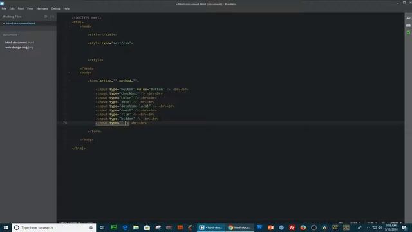Image resolution: width=412 pixels, height=232 pixels.
Task: Open the Windows Start menu
Action: coord(6,227)
